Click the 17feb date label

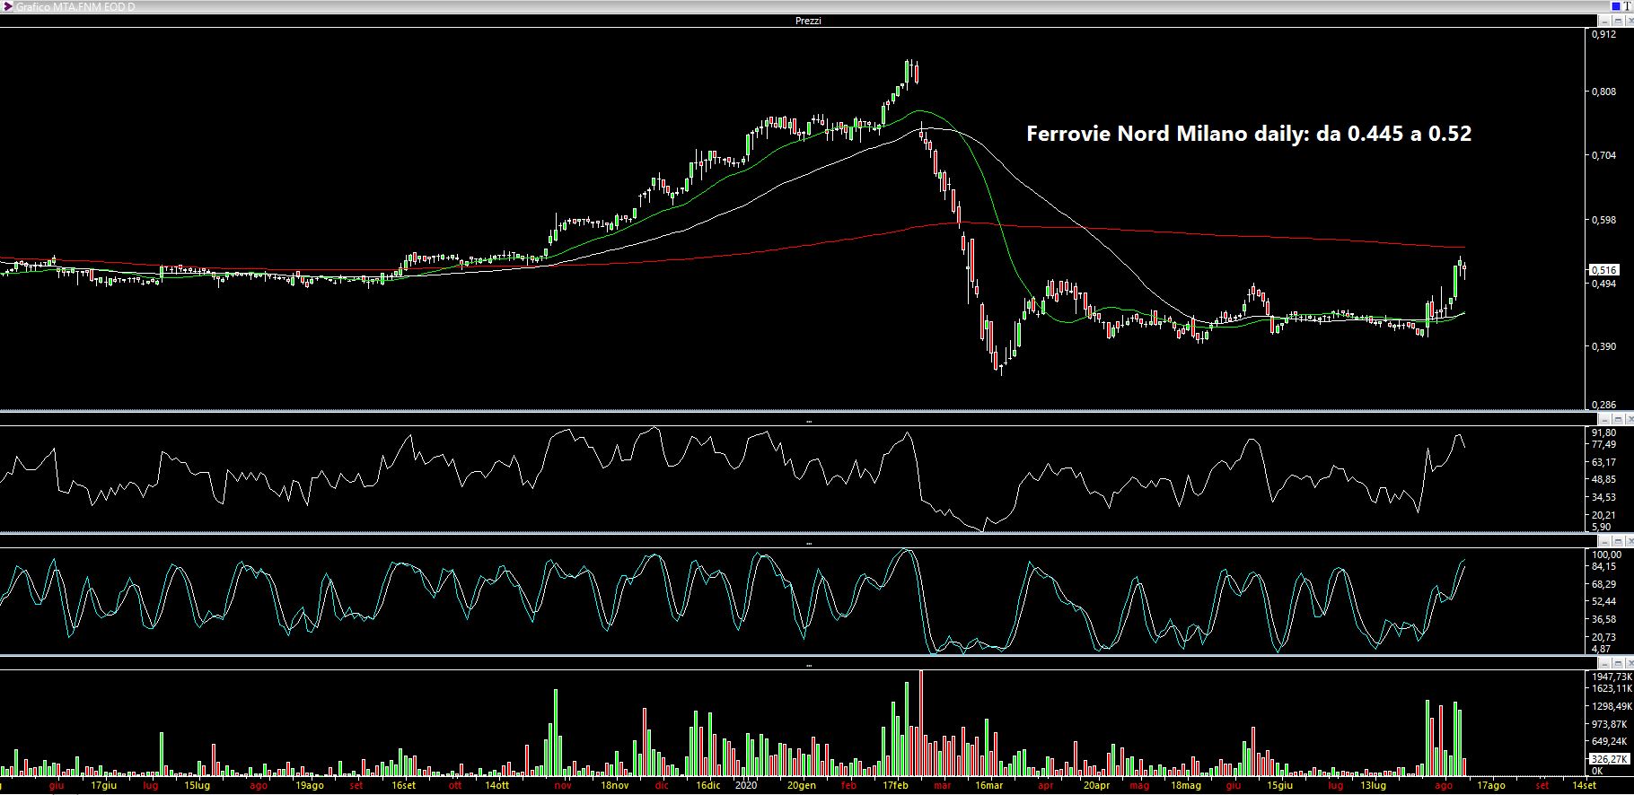(x=896, y=785)
